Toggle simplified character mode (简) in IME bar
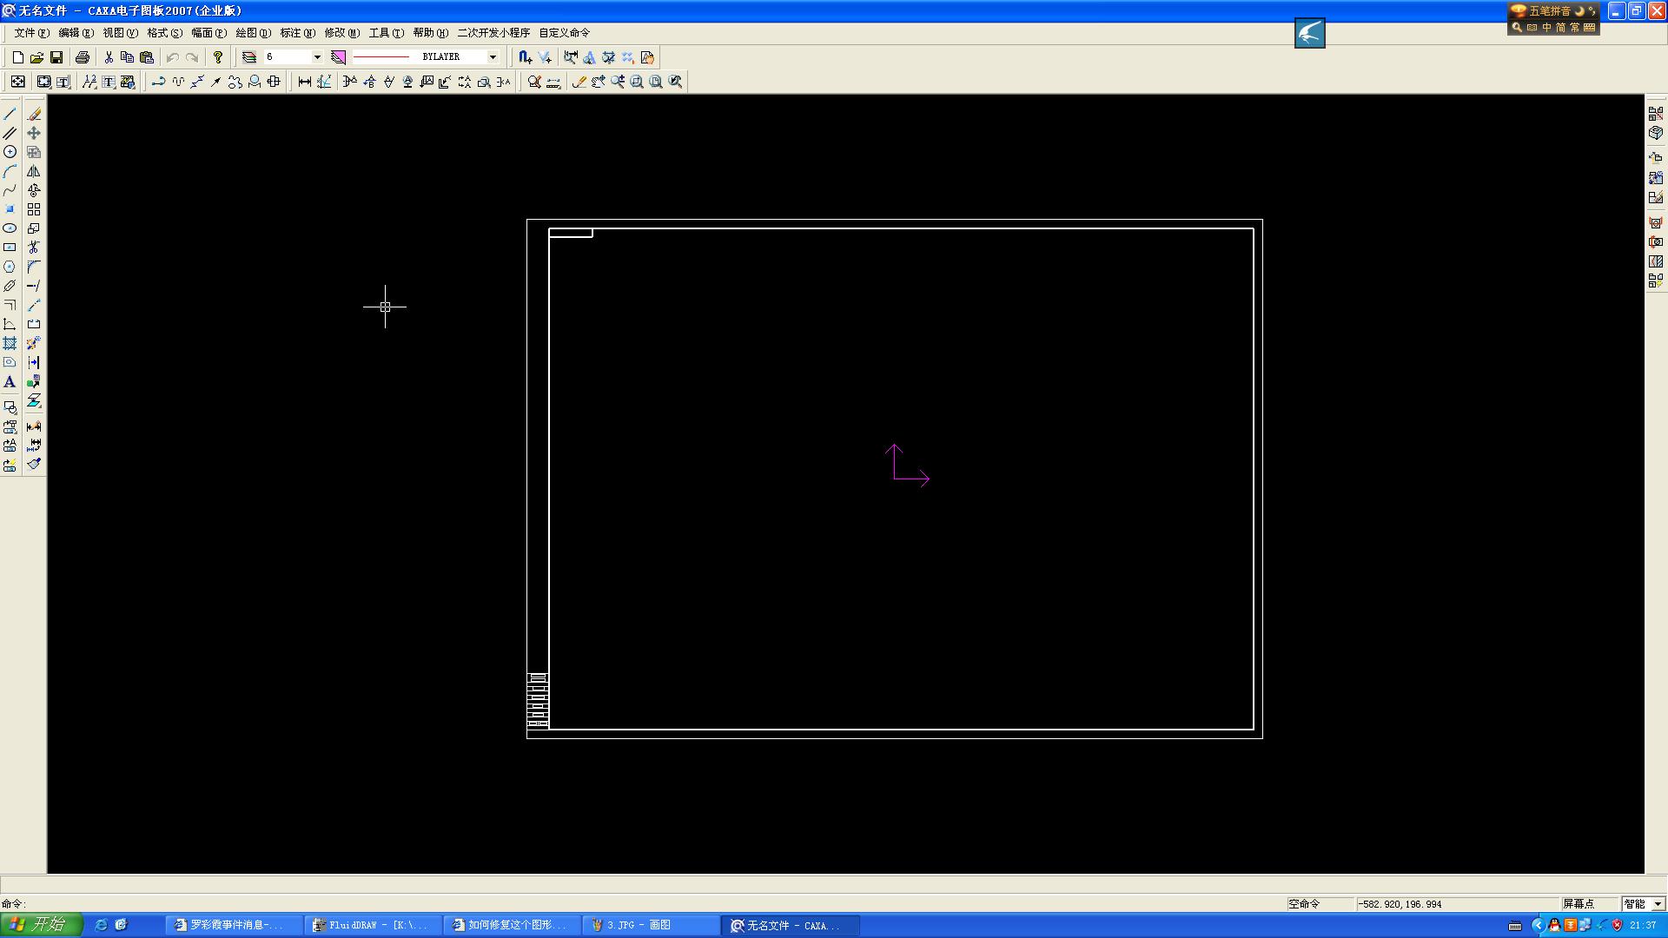Image resolution: width=1668 pixels, height=938 pixels. tap(1561, 28)
